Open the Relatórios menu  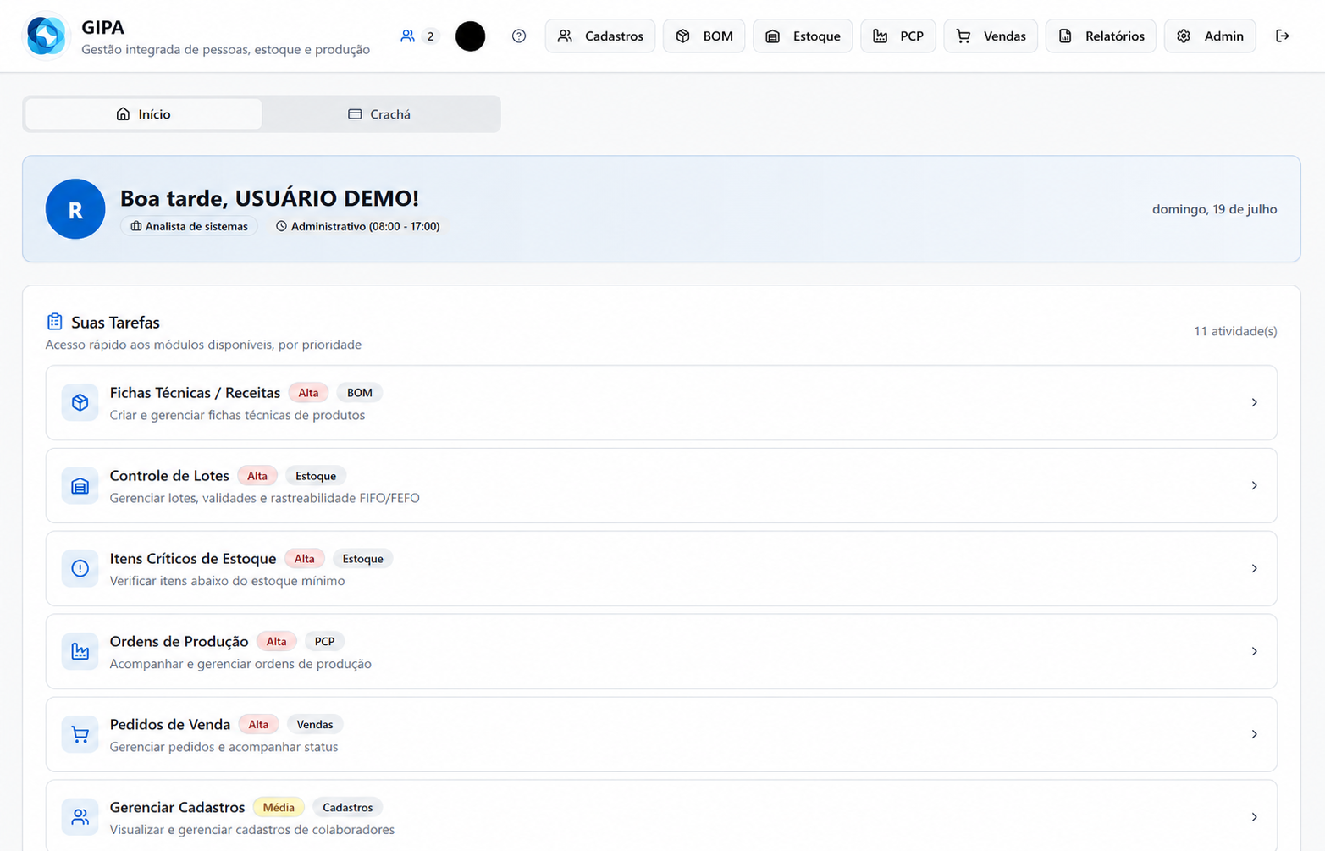(1101, 36)
